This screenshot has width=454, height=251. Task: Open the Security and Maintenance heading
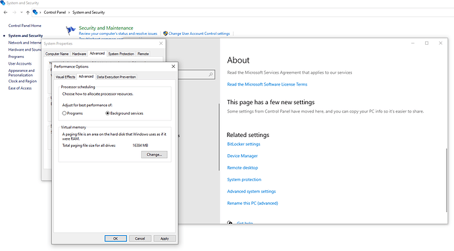point(106,28)
